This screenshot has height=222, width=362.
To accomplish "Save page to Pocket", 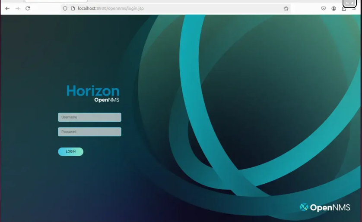I will click(x=323, y=8).
